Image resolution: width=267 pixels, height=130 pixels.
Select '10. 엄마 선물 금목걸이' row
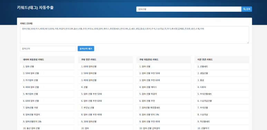coord(163,128)
